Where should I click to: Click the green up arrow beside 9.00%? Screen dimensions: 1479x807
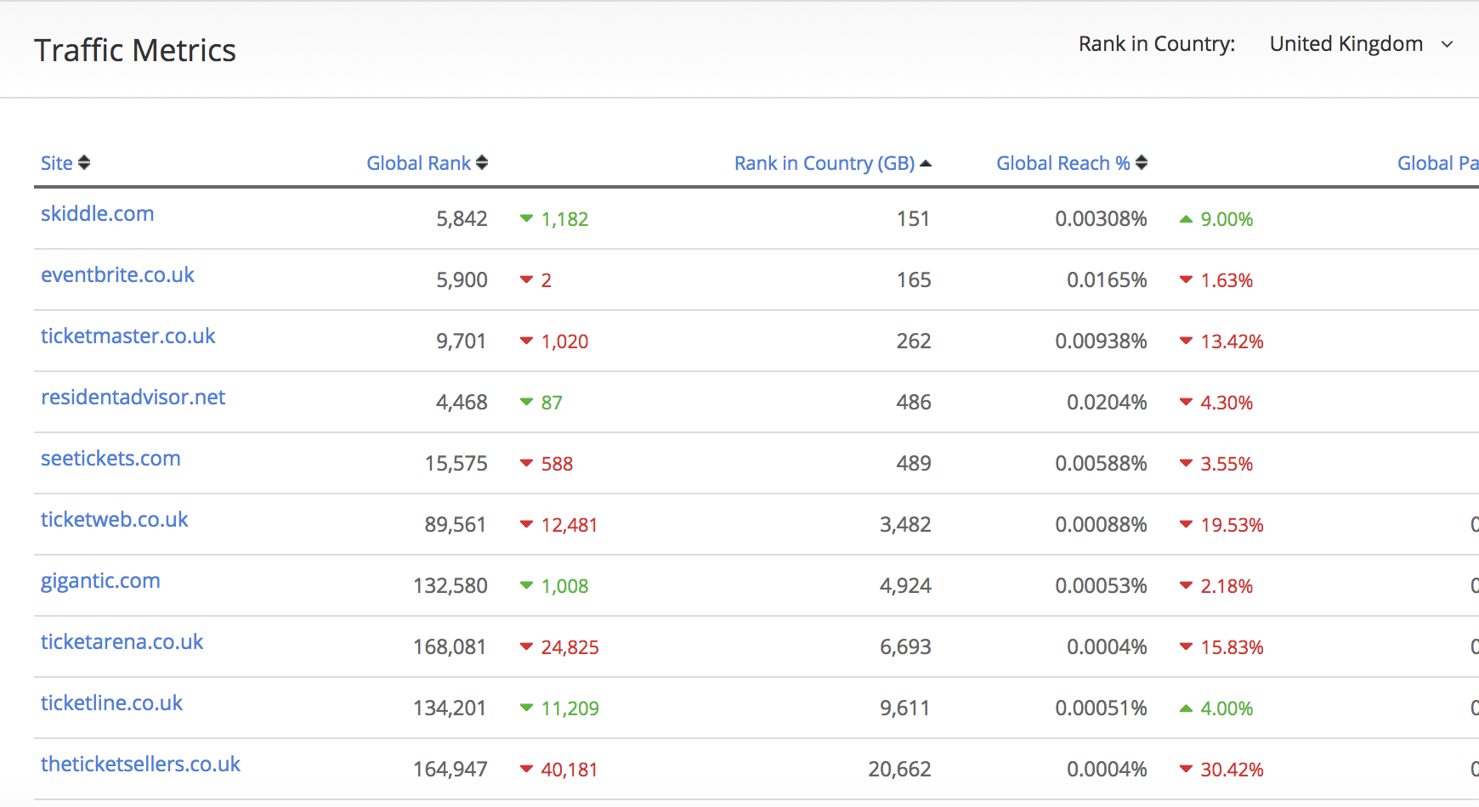tap(1186, 219)
